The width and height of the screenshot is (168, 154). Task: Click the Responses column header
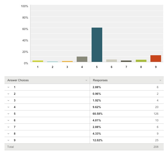[x=100, y=80]
